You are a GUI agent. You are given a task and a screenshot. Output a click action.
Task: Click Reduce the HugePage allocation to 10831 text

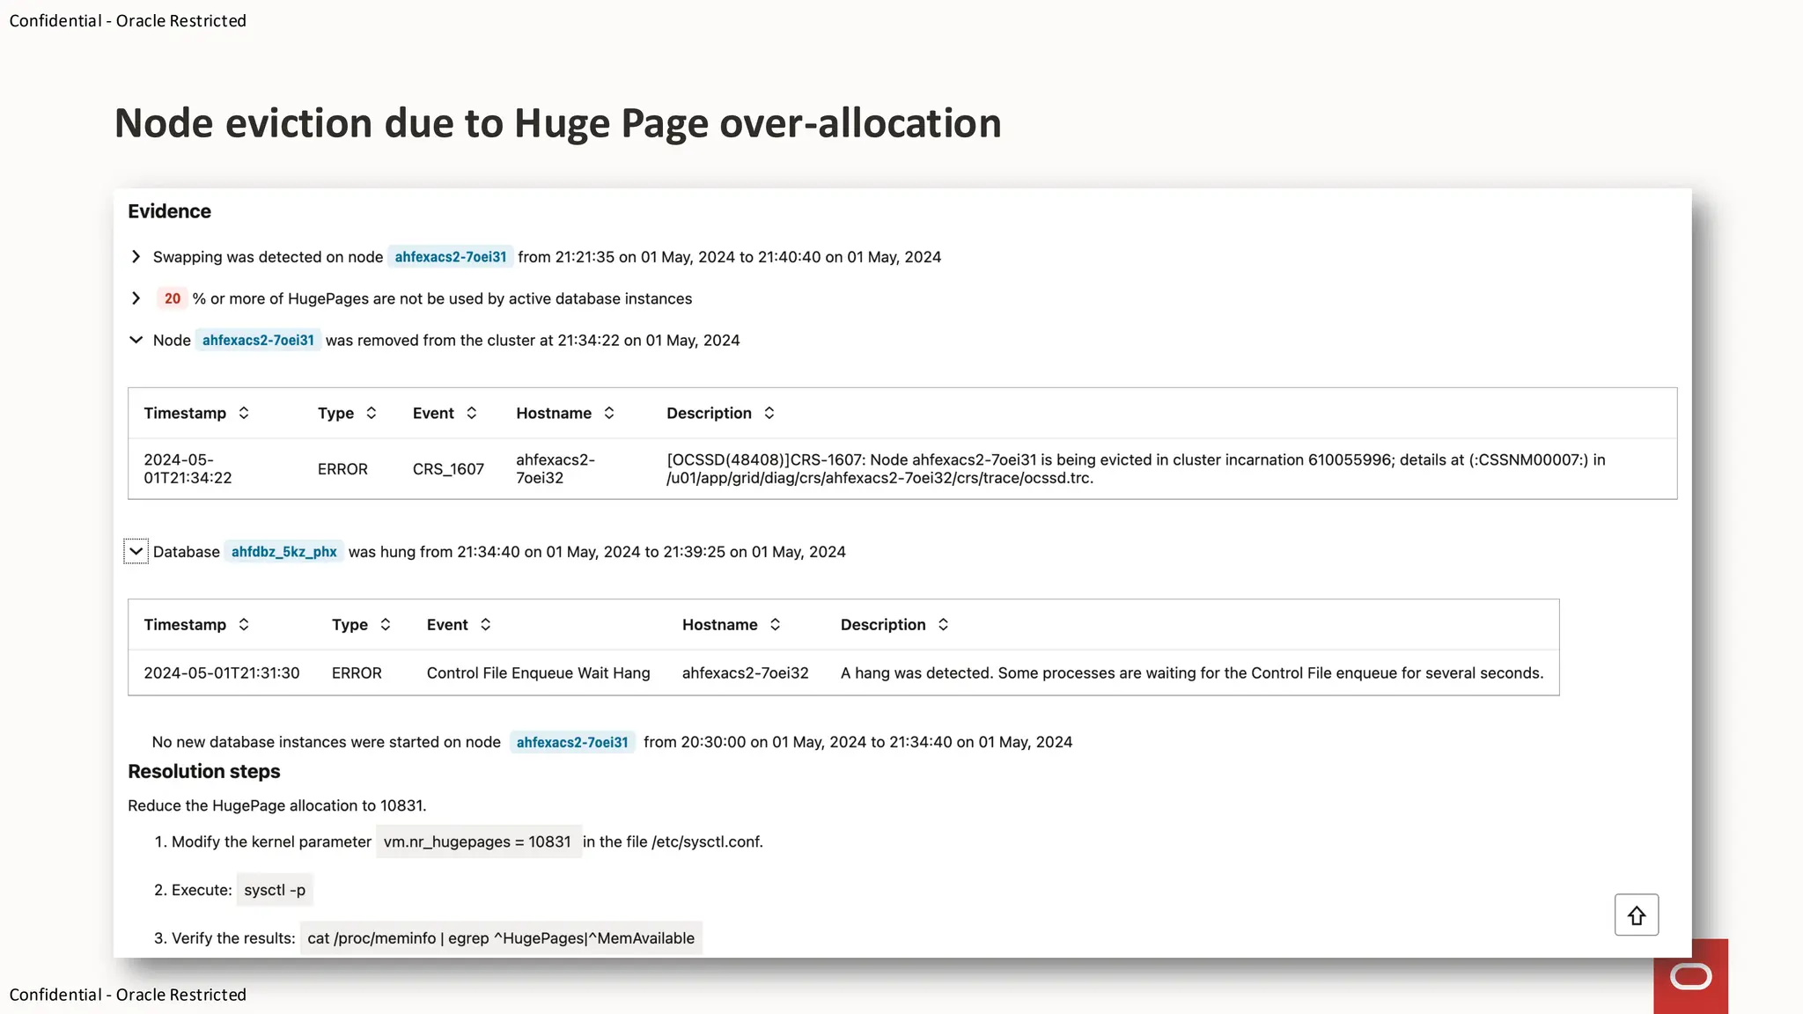[277, 805]
